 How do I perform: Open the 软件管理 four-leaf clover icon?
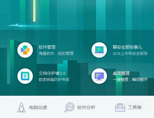click(x=25, y=50)
